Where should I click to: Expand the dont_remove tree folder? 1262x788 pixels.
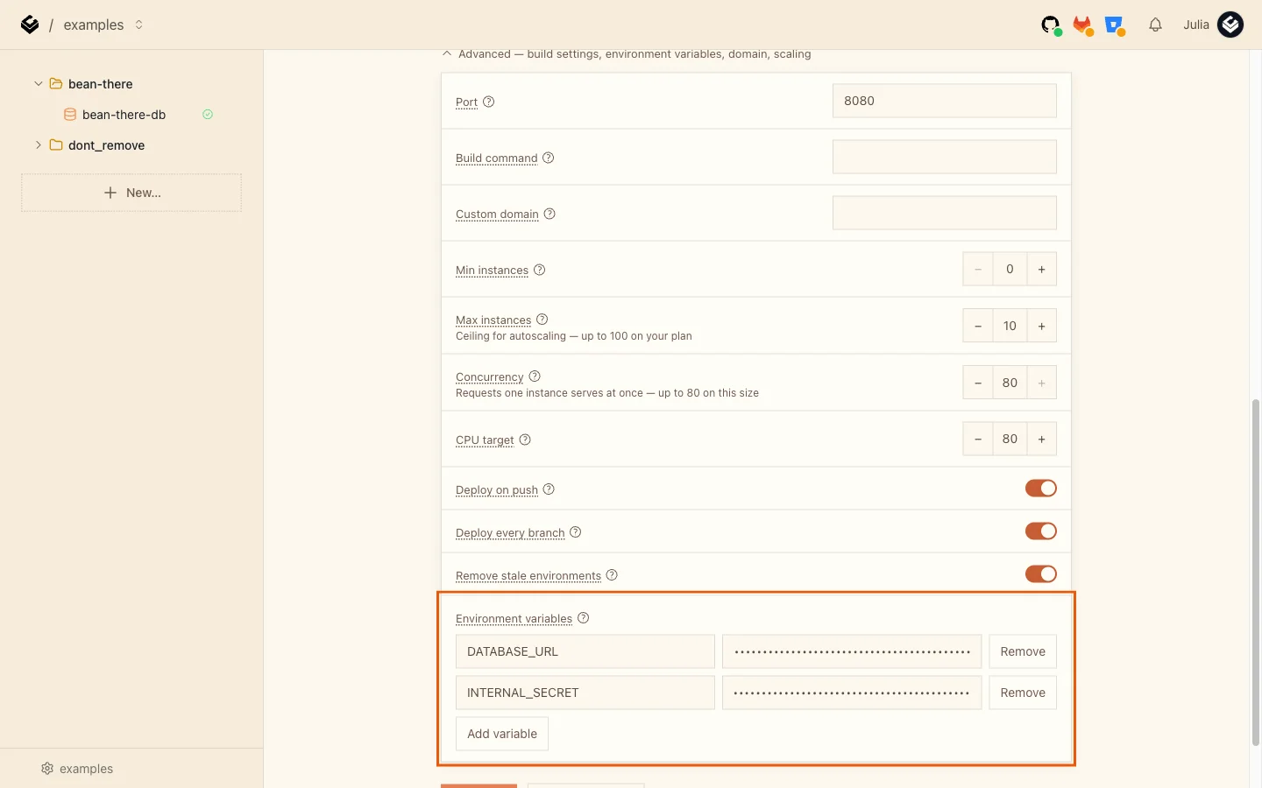[x=39, y=145]
